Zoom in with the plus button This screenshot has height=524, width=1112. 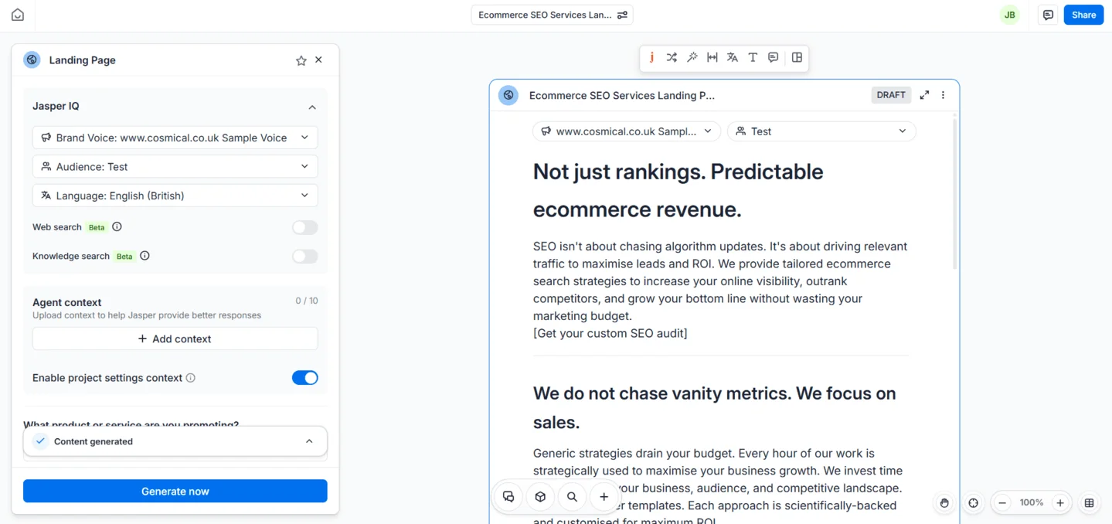[1060, 502]
